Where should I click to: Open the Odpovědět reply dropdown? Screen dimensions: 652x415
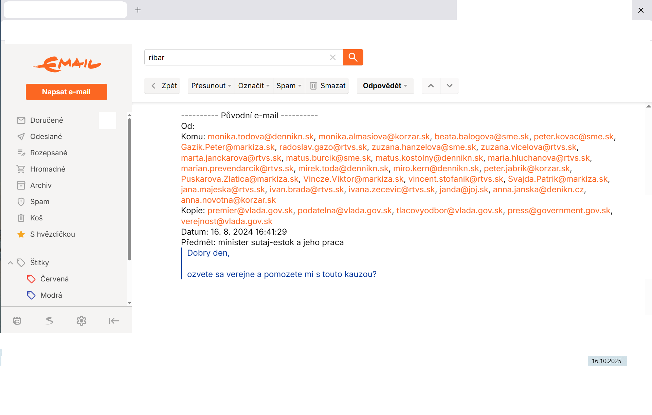pos(385,86)
